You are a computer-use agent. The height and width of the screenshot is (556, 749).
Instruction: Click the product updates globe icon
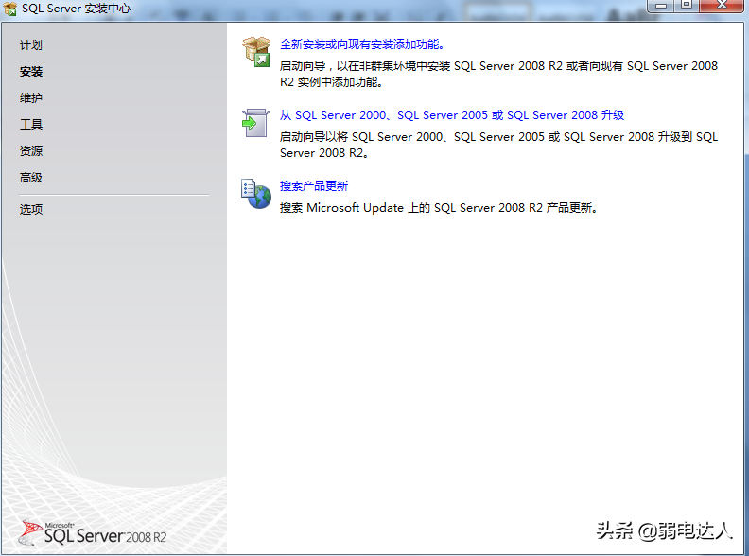pos(256,194)
